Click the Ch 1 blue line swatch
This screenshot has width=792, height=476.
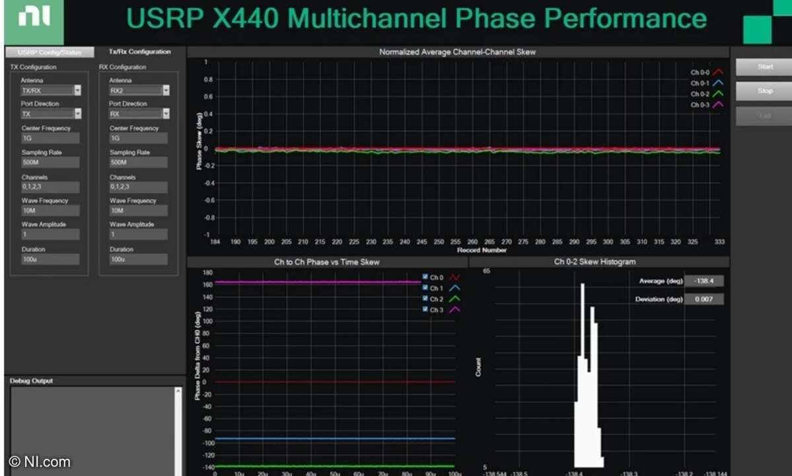(x=454, y=288)
